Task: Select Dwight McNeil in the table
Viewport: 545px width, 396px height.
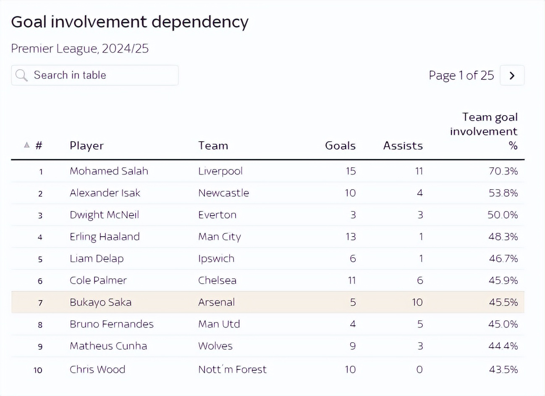Action: pyautogui.click(x=104, y=215)
